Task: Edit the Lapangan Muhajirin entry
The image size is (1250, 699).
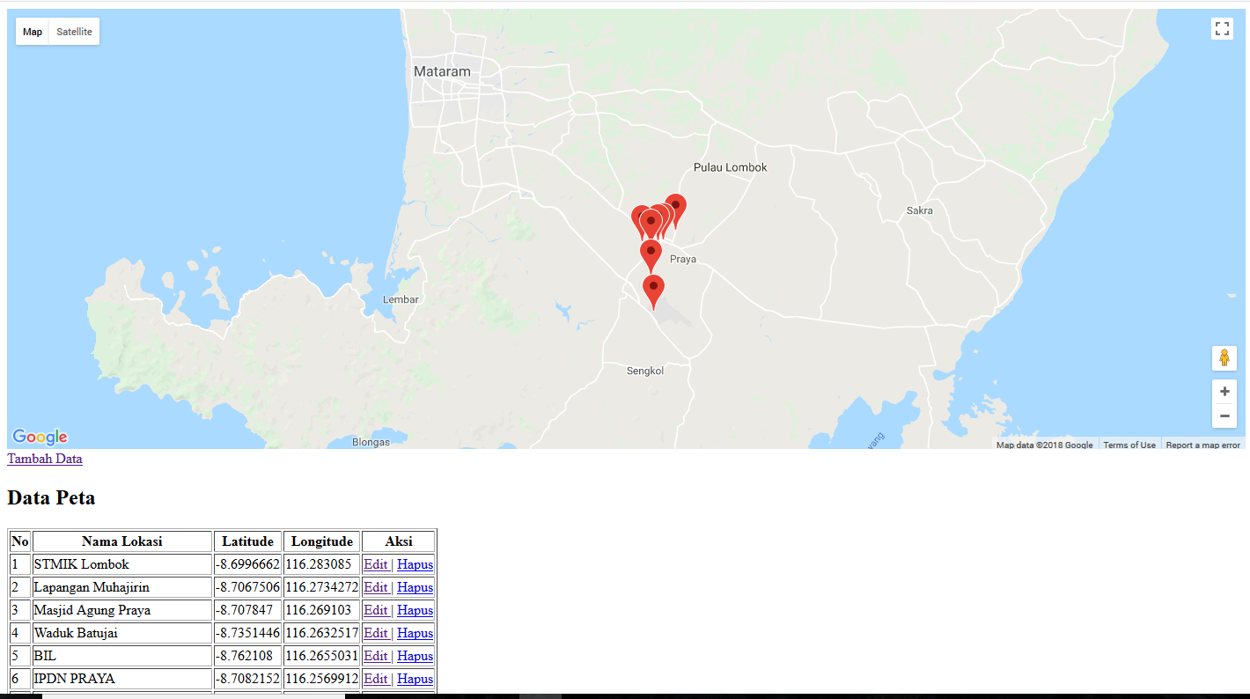Action: pyautogui.click(x=376, y=587)
